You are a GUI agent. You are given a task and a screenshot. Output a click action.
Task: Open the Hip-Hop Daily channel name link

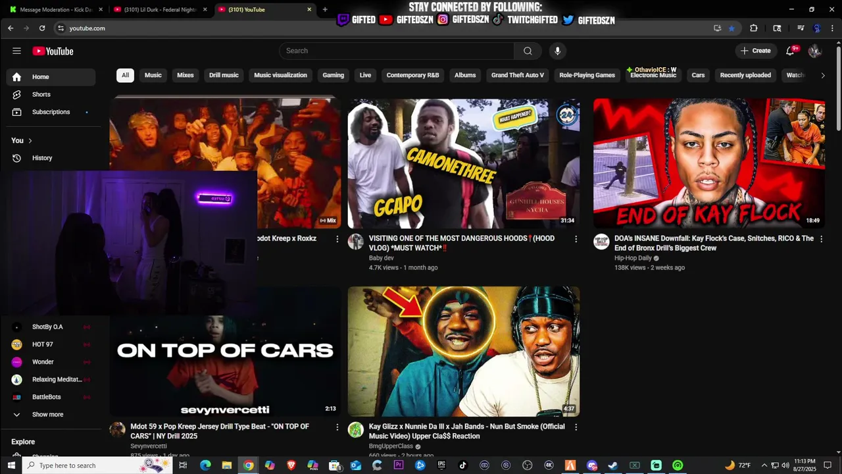pos(633,258)
